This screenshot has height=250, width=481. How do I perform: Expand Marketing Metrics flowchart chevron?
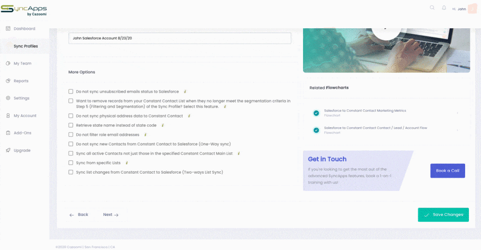point(457,113)
